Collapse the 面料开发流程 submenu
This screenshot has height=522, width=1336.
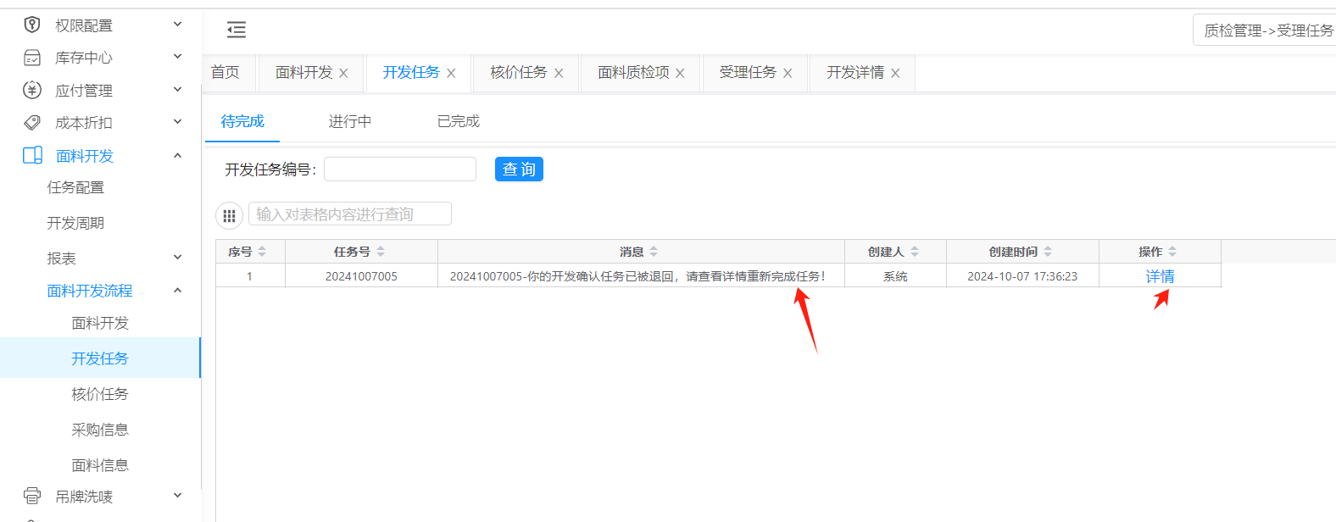click(178, 291)
